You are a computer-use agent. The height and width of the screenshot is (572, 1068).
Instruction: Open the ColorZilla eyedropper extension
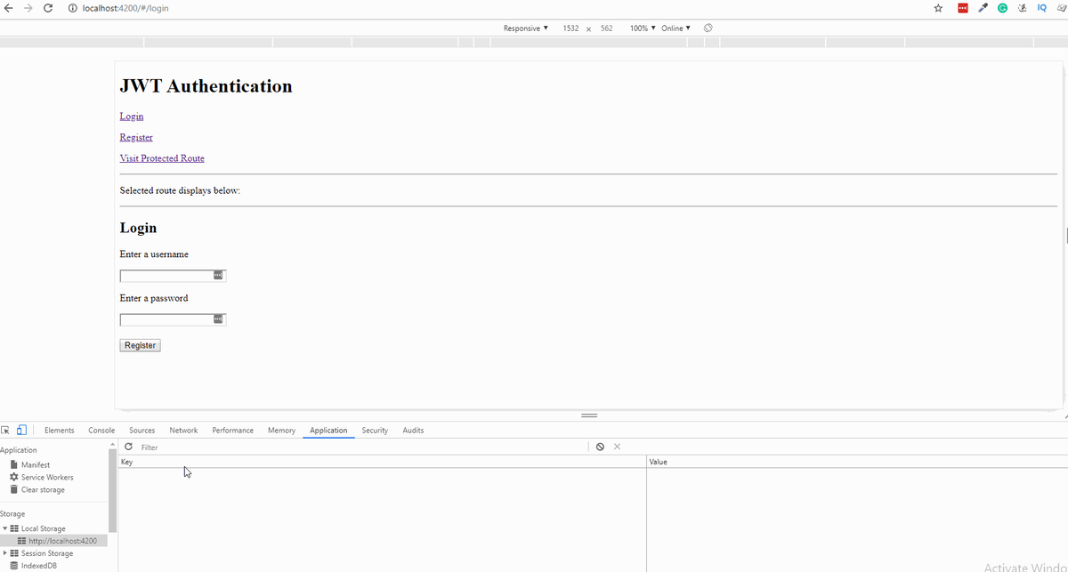click(983, 8)
